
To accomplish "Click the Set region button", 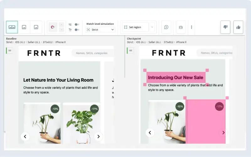I will (136, 27).
